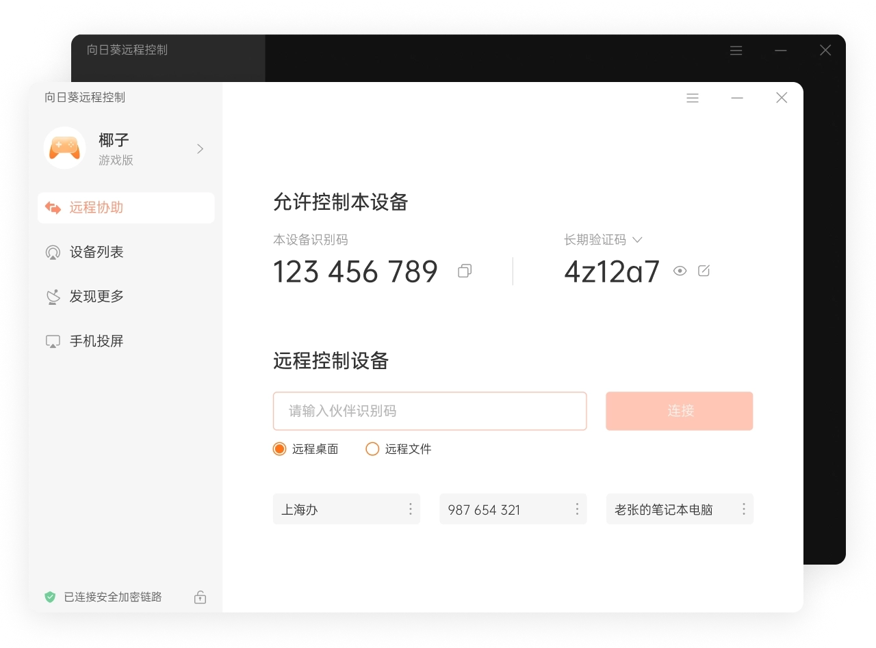The height and width of the screenshot is (648, 876).
Task: Click the gamepad avatar icon
Action: coord(65,148)
